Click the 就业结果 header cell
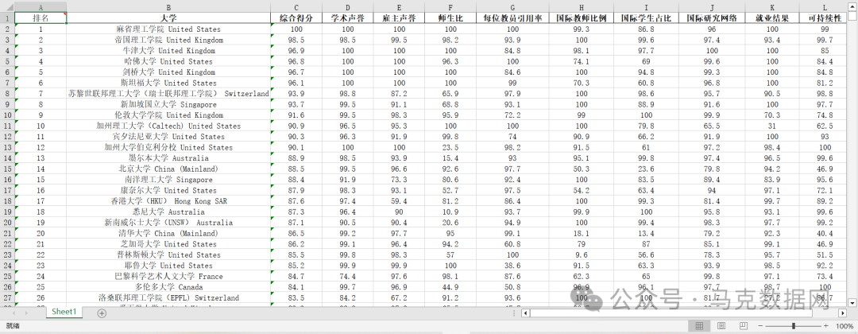Viewport: 858px width, 334px height. point(771,18)
